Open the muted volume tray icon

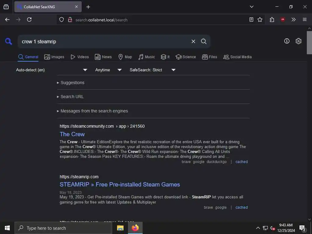click(272, 228)
